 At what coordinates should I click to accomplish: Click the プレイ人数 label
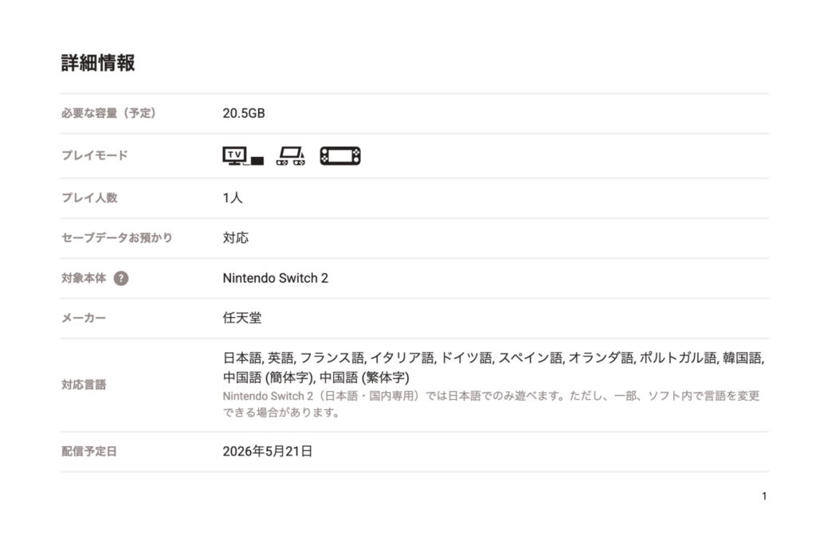89,198
